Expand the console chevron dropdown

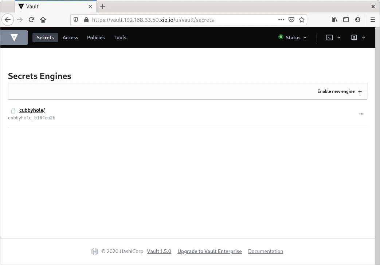coord(339,37)
